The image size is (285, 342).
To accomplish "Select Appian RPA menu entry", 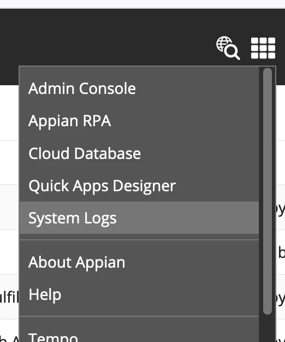I will click(139, 121).
